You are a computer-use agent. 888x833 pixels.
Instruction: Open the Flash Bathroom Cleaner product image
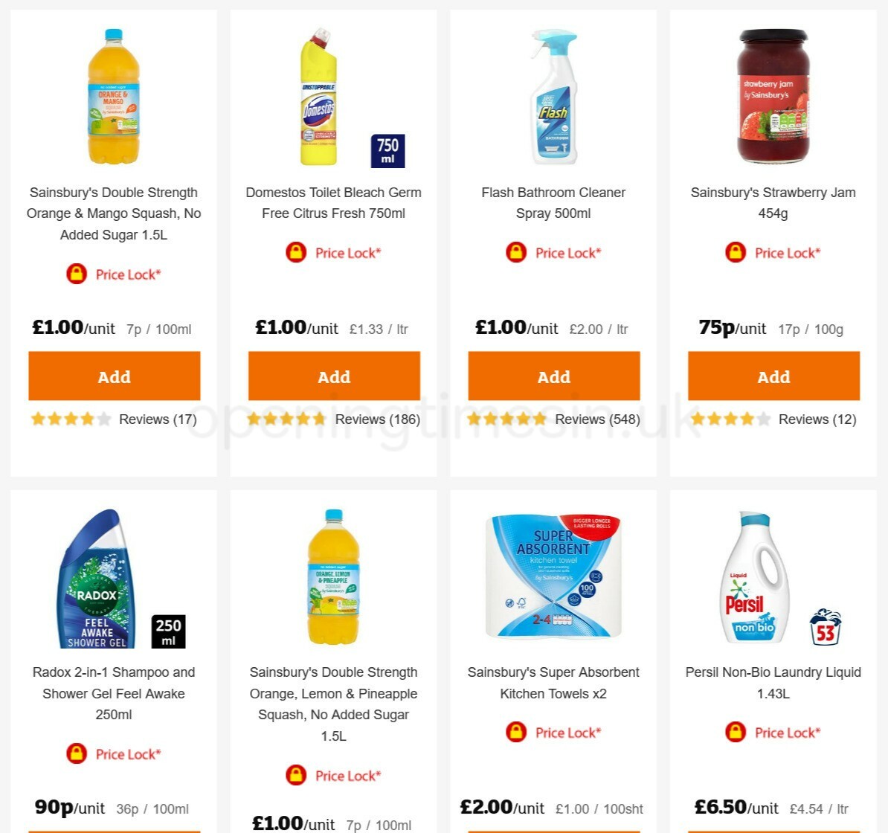tap(553, 97)
